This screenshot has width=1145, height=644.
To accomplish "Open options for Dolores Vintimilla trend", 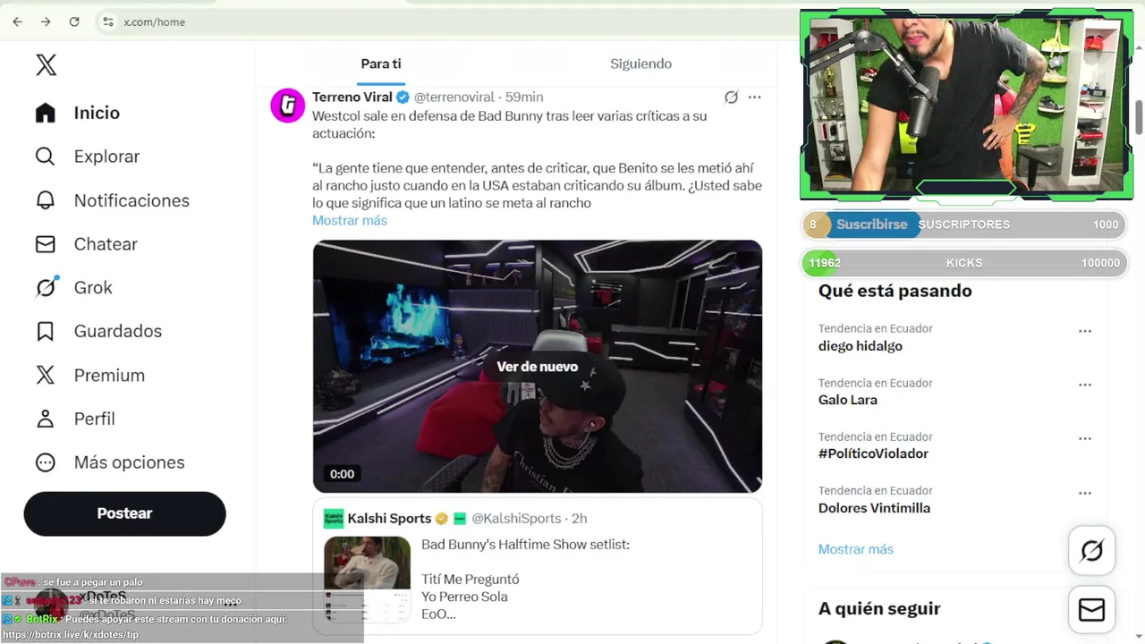I will click(x=1085, y=494).
